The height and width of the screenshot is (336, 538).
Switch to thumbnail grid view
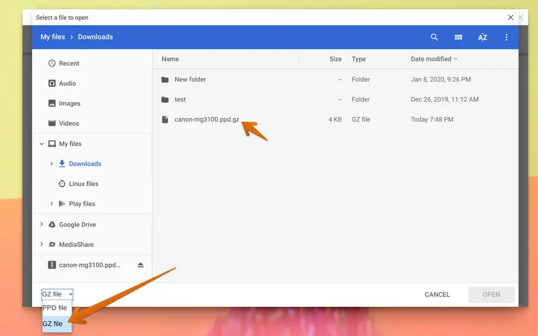(459, 37)
